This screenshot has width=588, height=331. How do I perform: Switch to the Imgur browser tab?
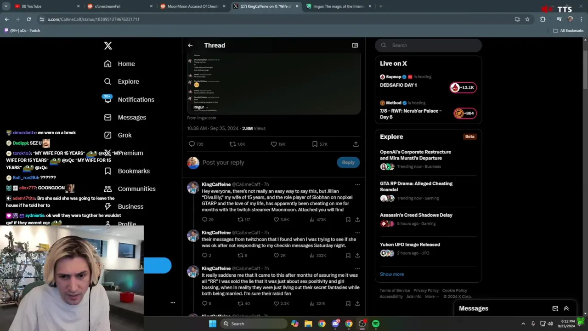click(339, 6)
